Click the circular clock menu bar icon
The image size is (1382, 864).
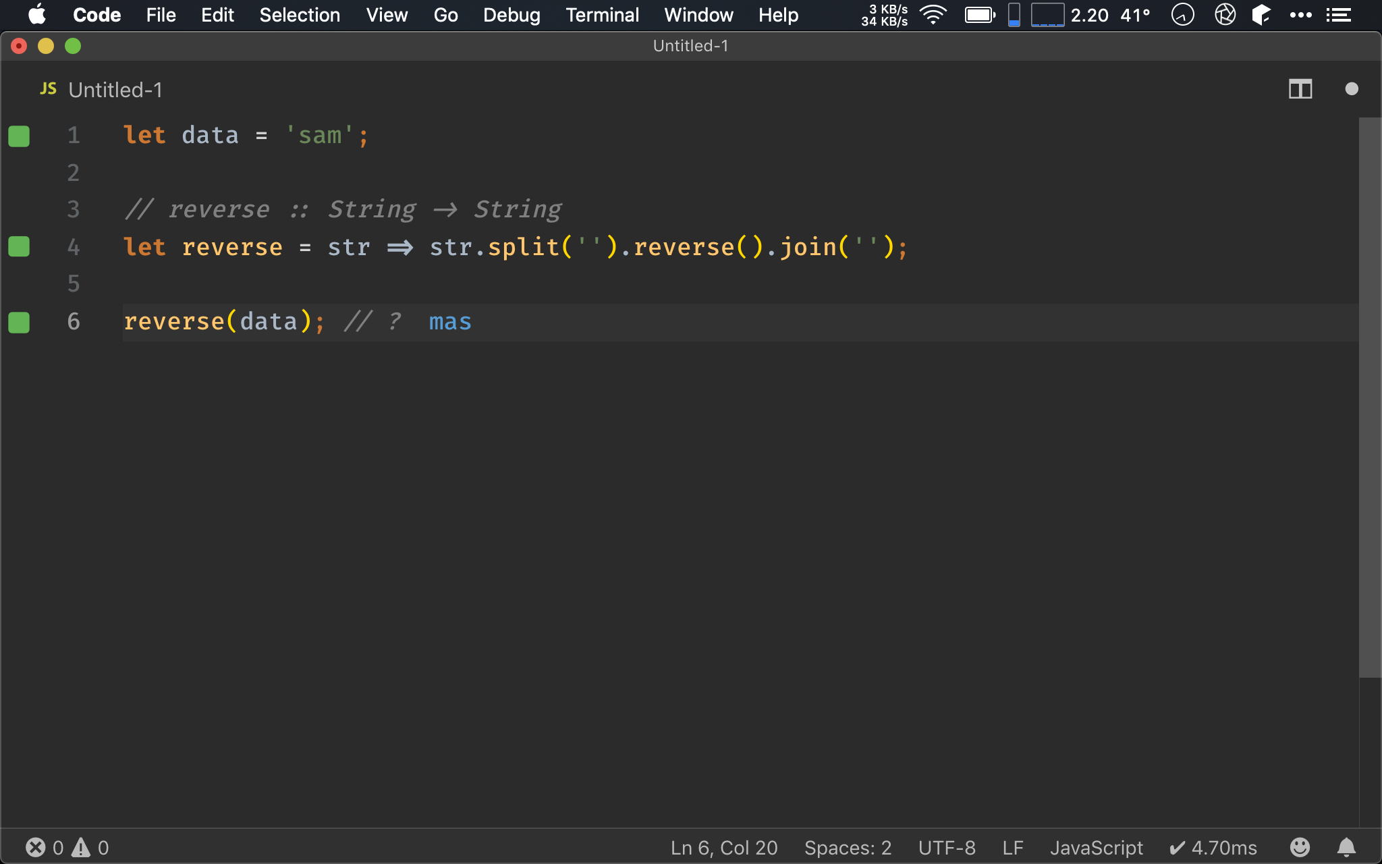pos(1182,15)
